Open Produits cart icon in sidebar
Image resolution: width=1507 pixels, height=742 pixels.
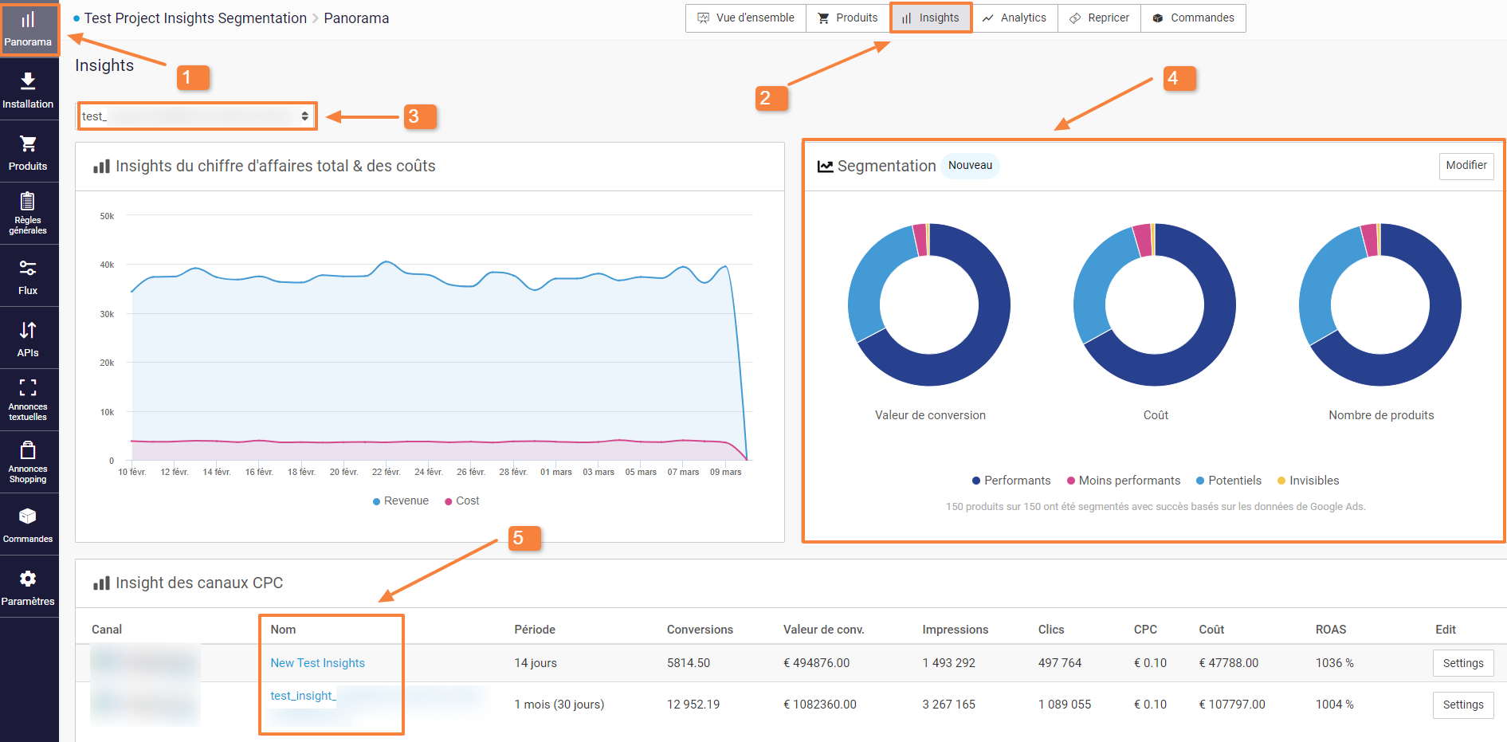28,143
